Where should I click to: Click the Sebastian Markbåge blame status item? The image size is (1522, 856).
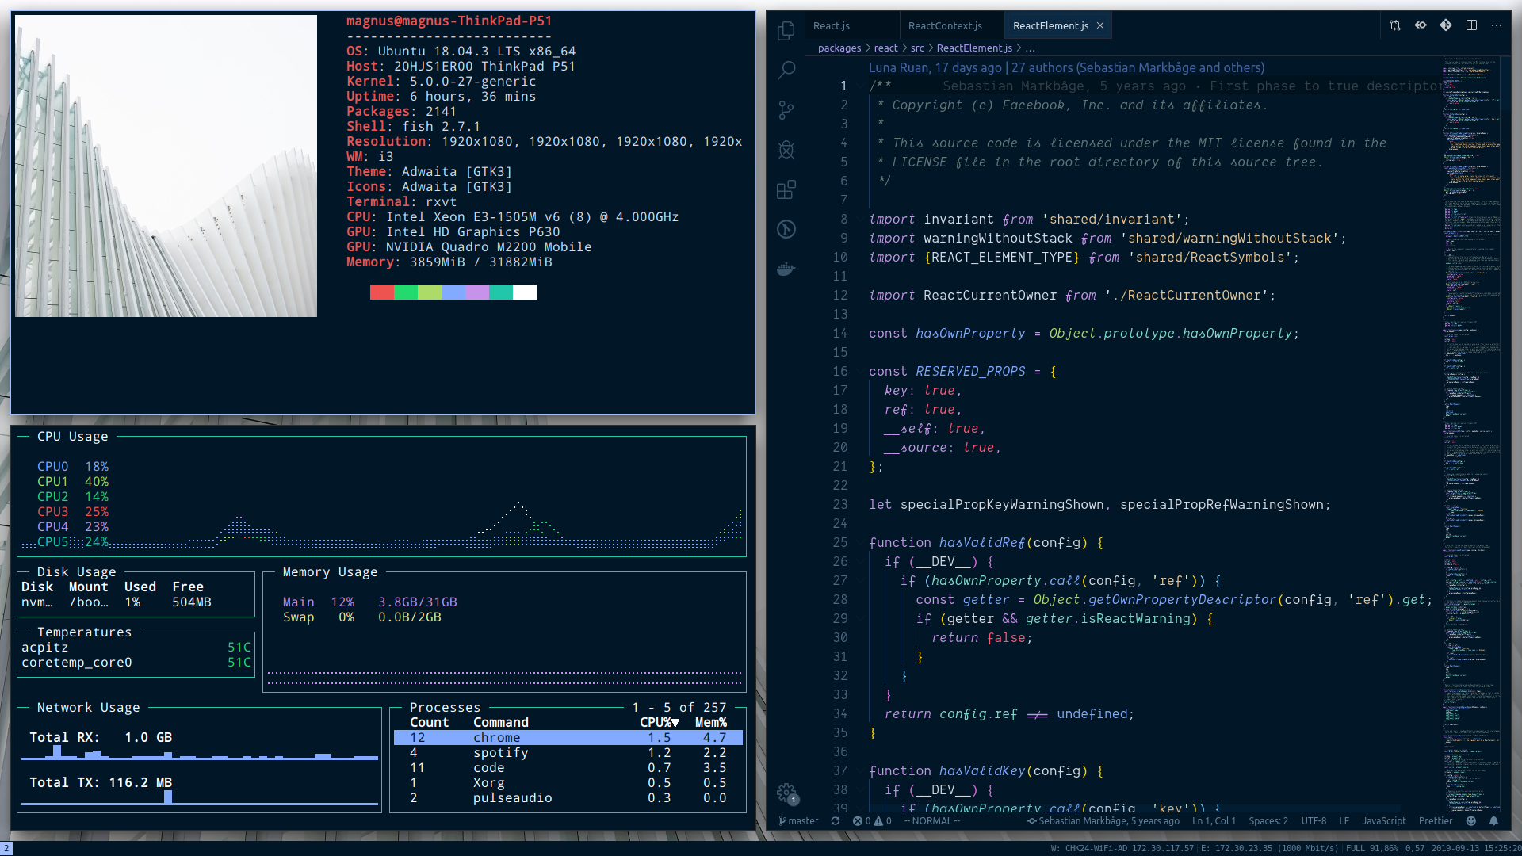coord(1103,821)
